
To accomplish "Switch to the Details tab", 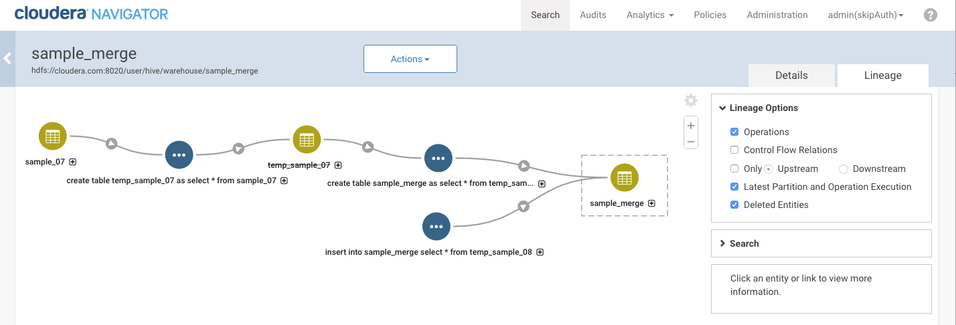I will pyautogui.click(x=791, y=76).
